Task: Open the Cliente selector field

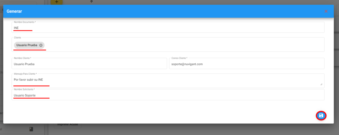Action: click(168, 45)
